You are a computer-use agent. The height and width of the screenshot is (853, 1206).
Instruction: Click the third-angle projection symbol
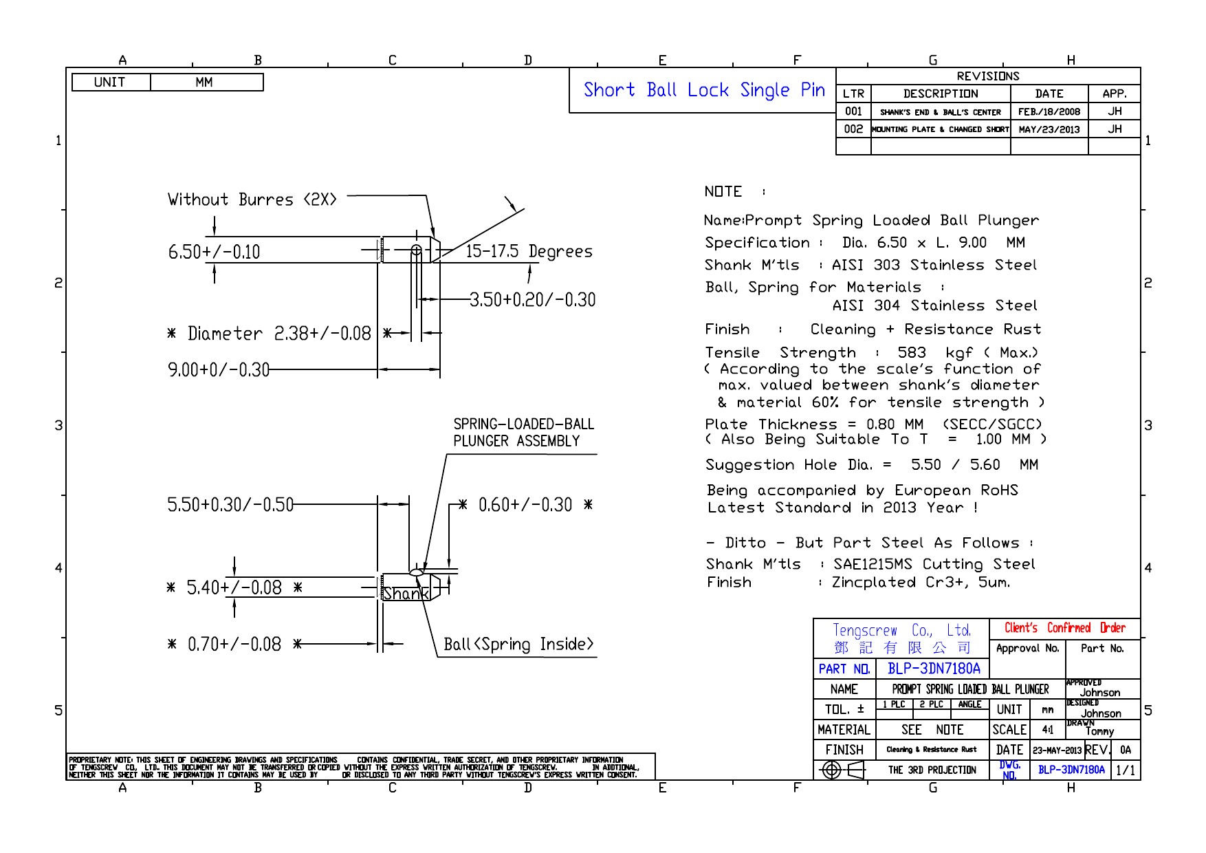pyautogui.click(x=844, y=770)
